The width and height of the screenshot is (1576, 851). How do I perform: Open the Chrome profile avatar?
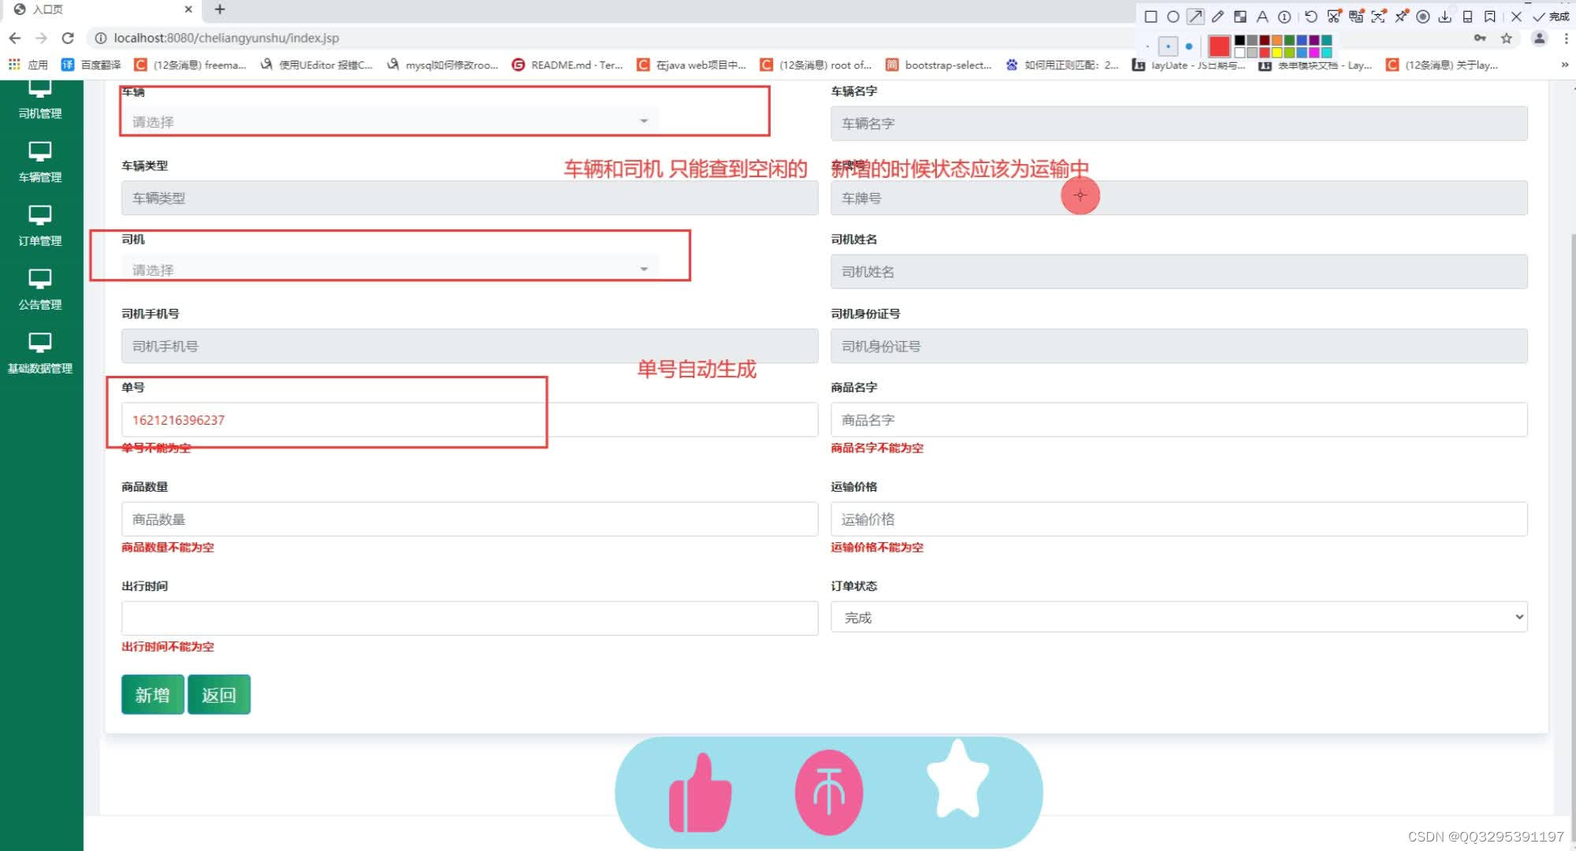pos(1539,38)
